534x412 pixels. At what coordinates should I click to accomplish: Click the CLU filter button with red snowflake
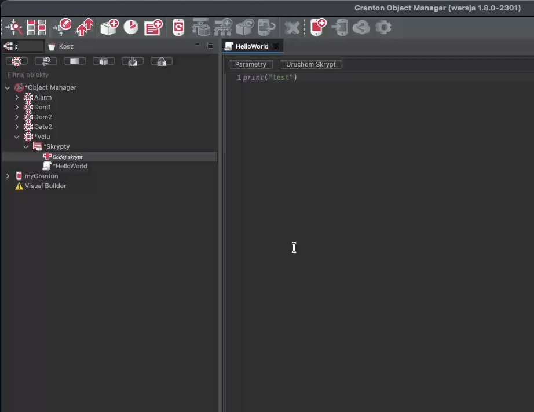click(x=17, y=61)
